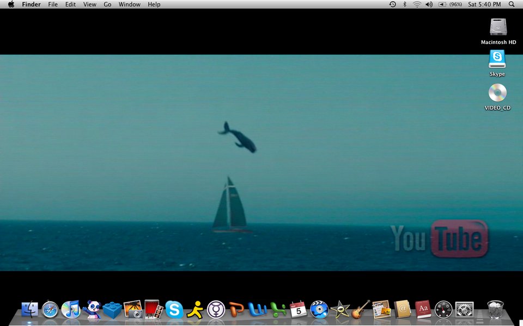
Task: Open the blue LEGO brick app
Action: 112,310
